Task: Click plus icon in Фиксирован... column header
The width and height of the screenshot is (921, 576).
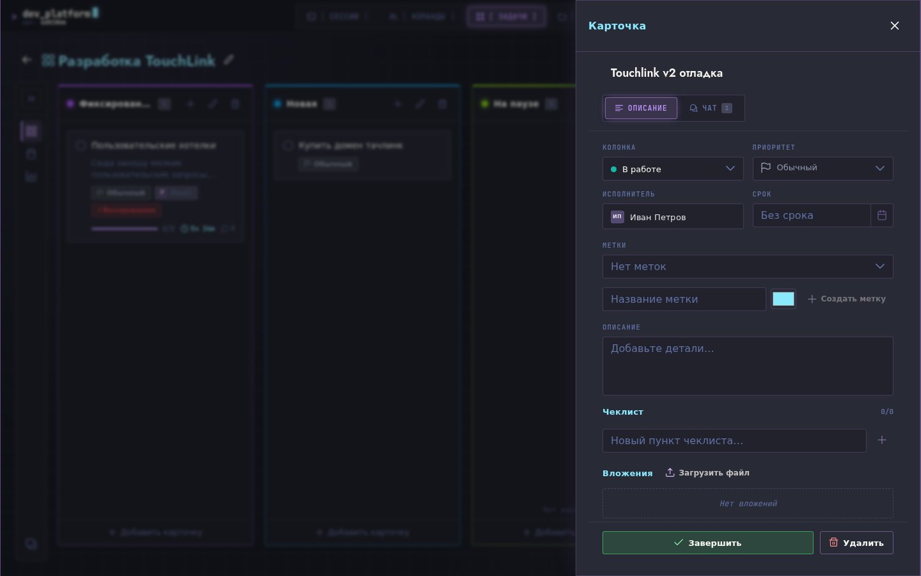Action: [x=190, y=104]
